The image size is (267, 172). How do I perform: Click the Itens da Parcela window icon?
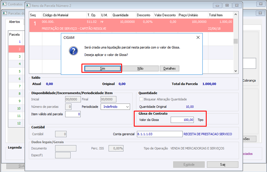pos(28,6)
